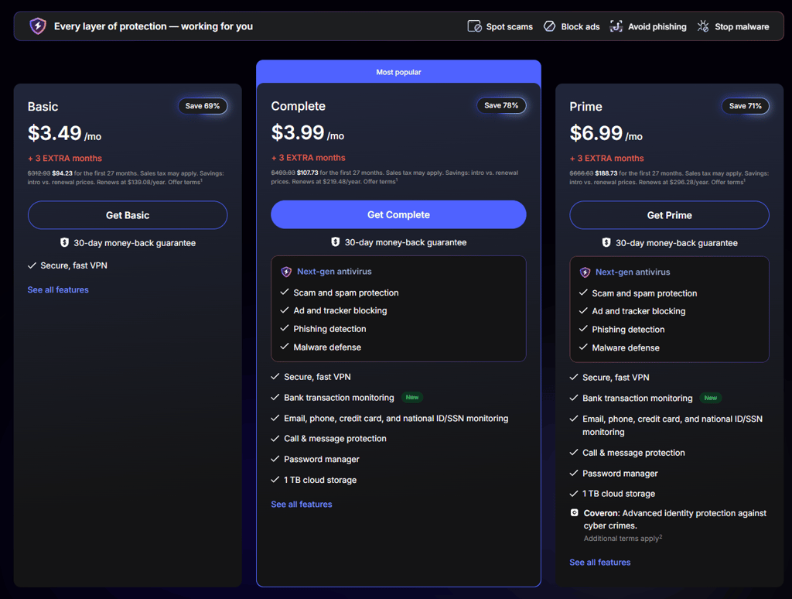This screenshot has width=792, height=599.
Task: Open See all features under Complete
Action: (x=302, y=504)
